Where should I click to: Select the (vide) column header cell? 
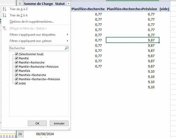[164, 9]
